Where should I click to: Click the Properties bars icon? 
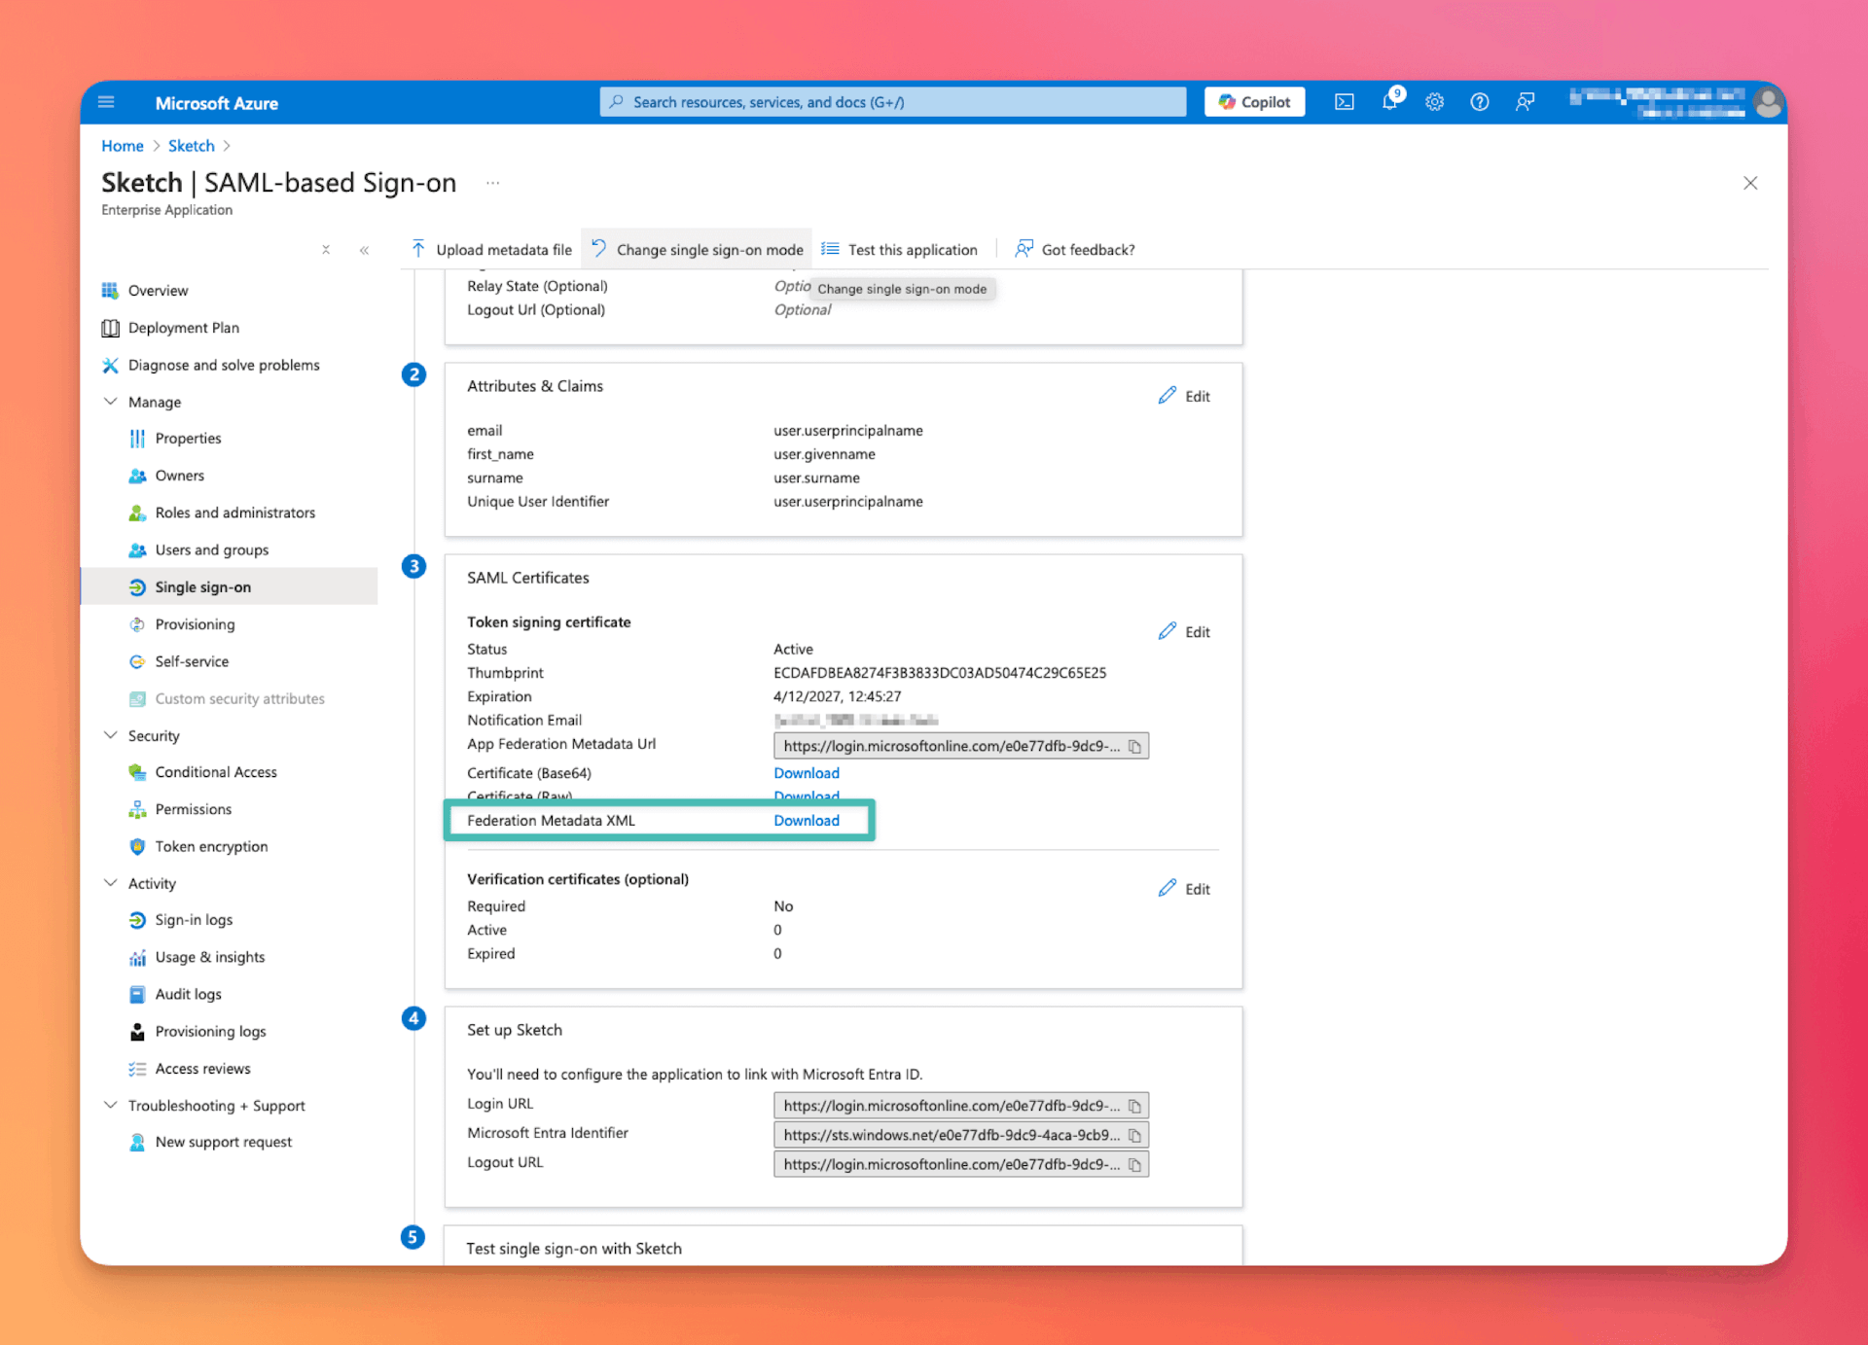[137, 439]
